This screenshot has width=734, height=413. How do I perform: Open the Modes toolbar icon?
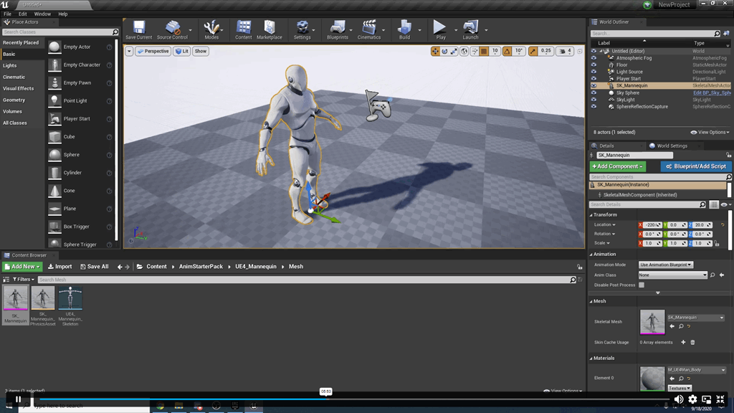pyautogui.click(x=211, y=29)
